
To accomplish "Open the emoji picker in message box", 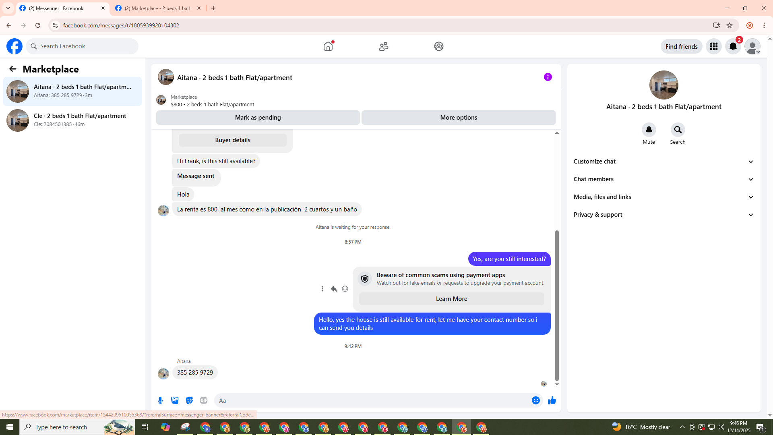I will point(535,400).
